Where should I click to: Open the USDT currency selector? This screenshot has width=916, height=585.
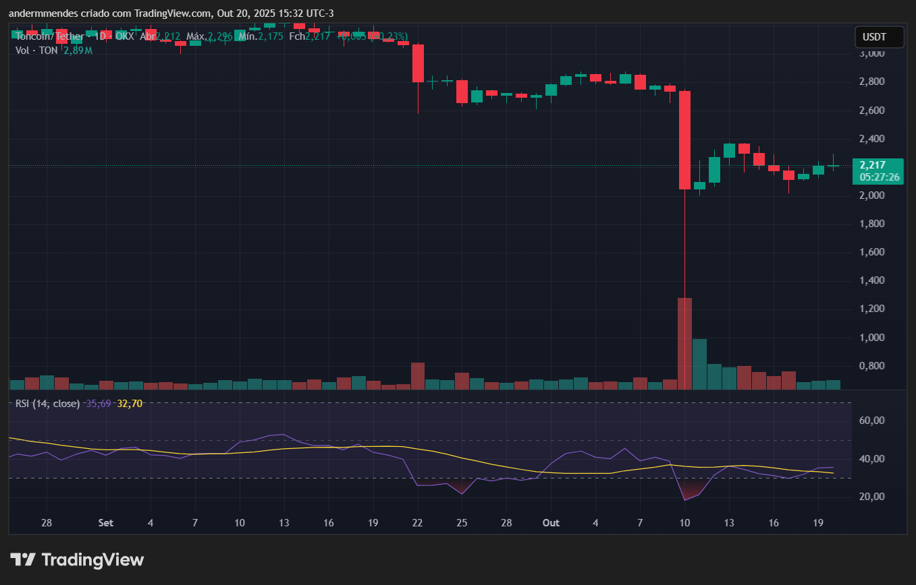pyautogui.click(x=879, y=37)
